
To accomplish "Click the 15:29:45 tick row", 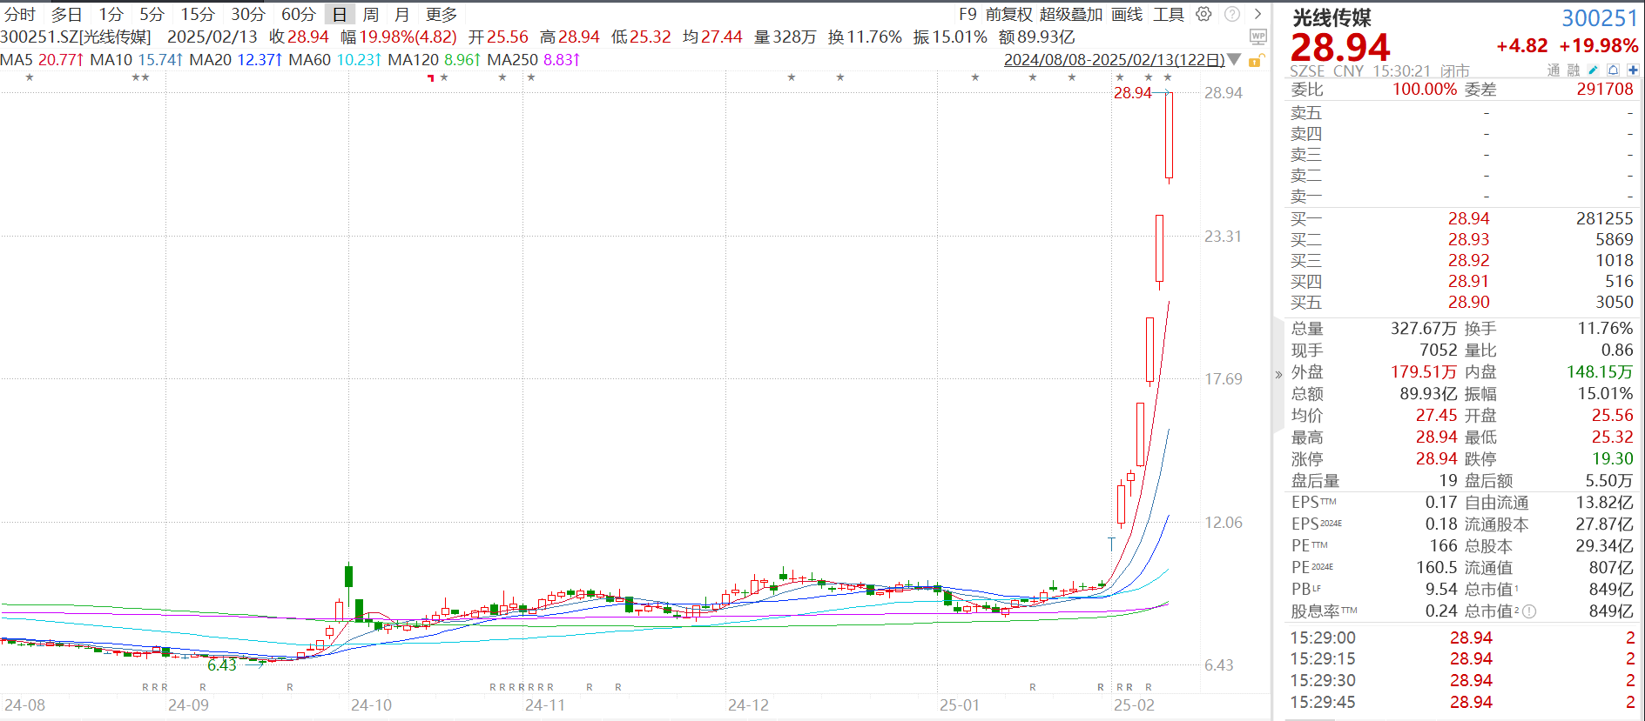I will point(1462,702).
